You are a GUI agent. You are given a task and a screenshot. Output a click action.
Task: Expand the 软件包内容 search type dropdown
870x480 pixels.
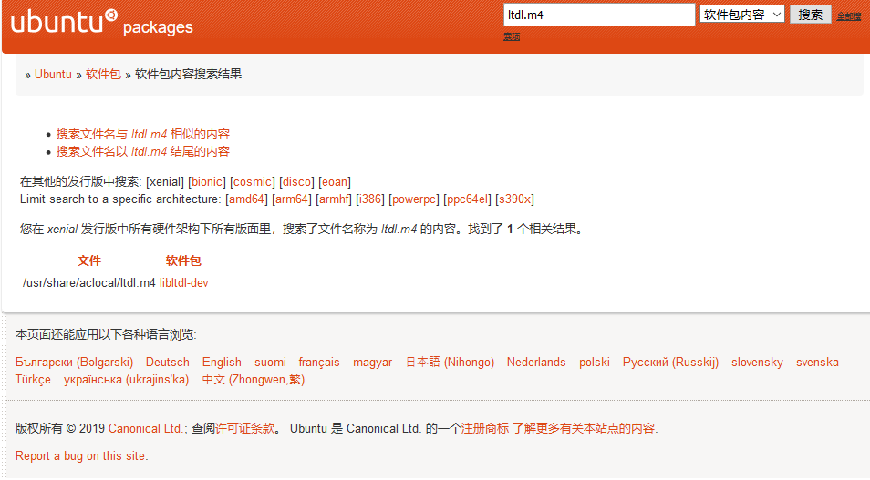741,15
